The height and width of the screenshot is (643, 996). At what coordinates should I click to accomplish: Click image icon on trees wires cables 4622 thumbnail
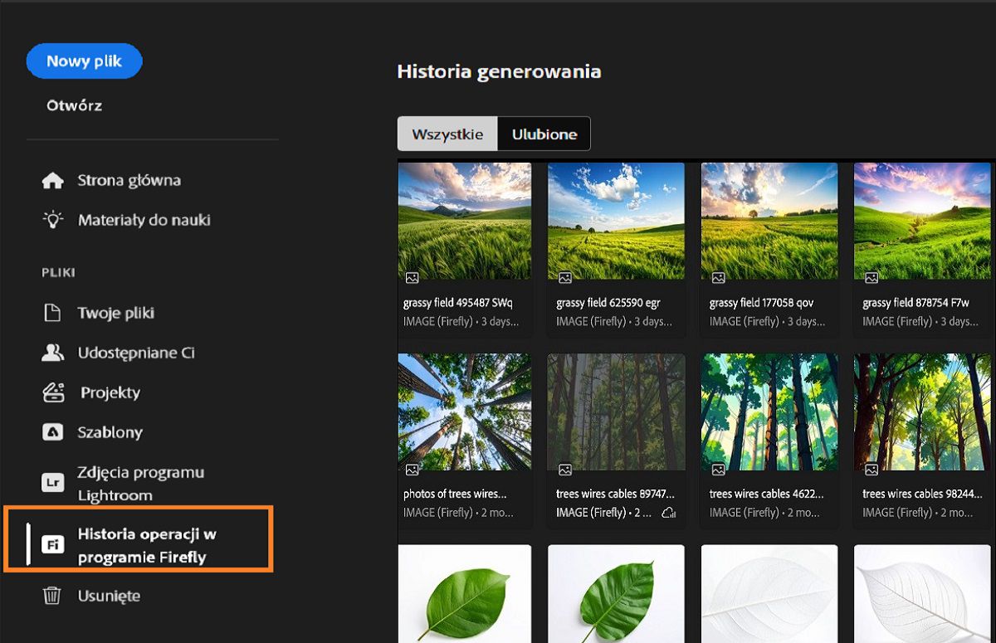(x=719, y=470)
